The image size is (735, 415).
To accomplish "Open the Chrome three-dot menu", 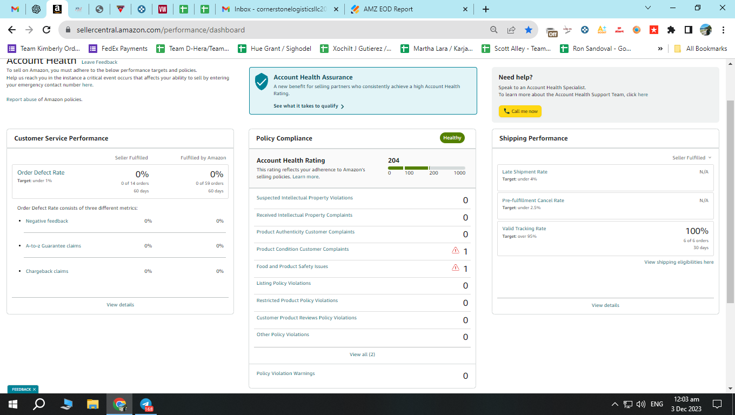I will (723, 30).
